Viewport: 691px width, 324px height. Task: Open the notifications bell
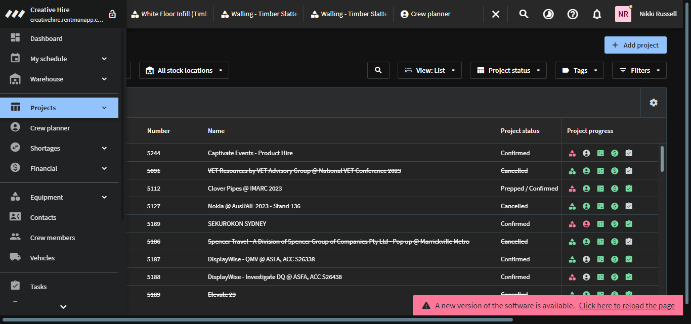click(x=597, y=14)
